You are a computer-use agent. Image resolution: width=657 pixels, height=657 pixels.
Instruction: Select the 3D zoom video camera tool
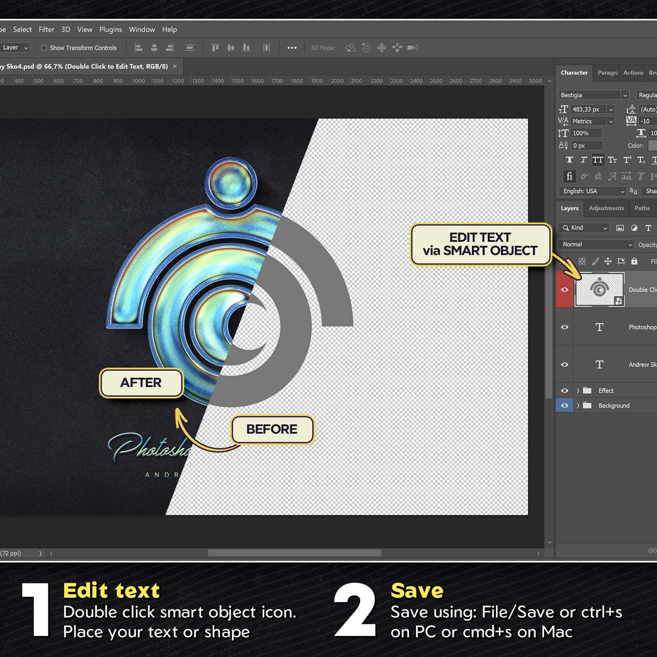click(x=413, y=48)
